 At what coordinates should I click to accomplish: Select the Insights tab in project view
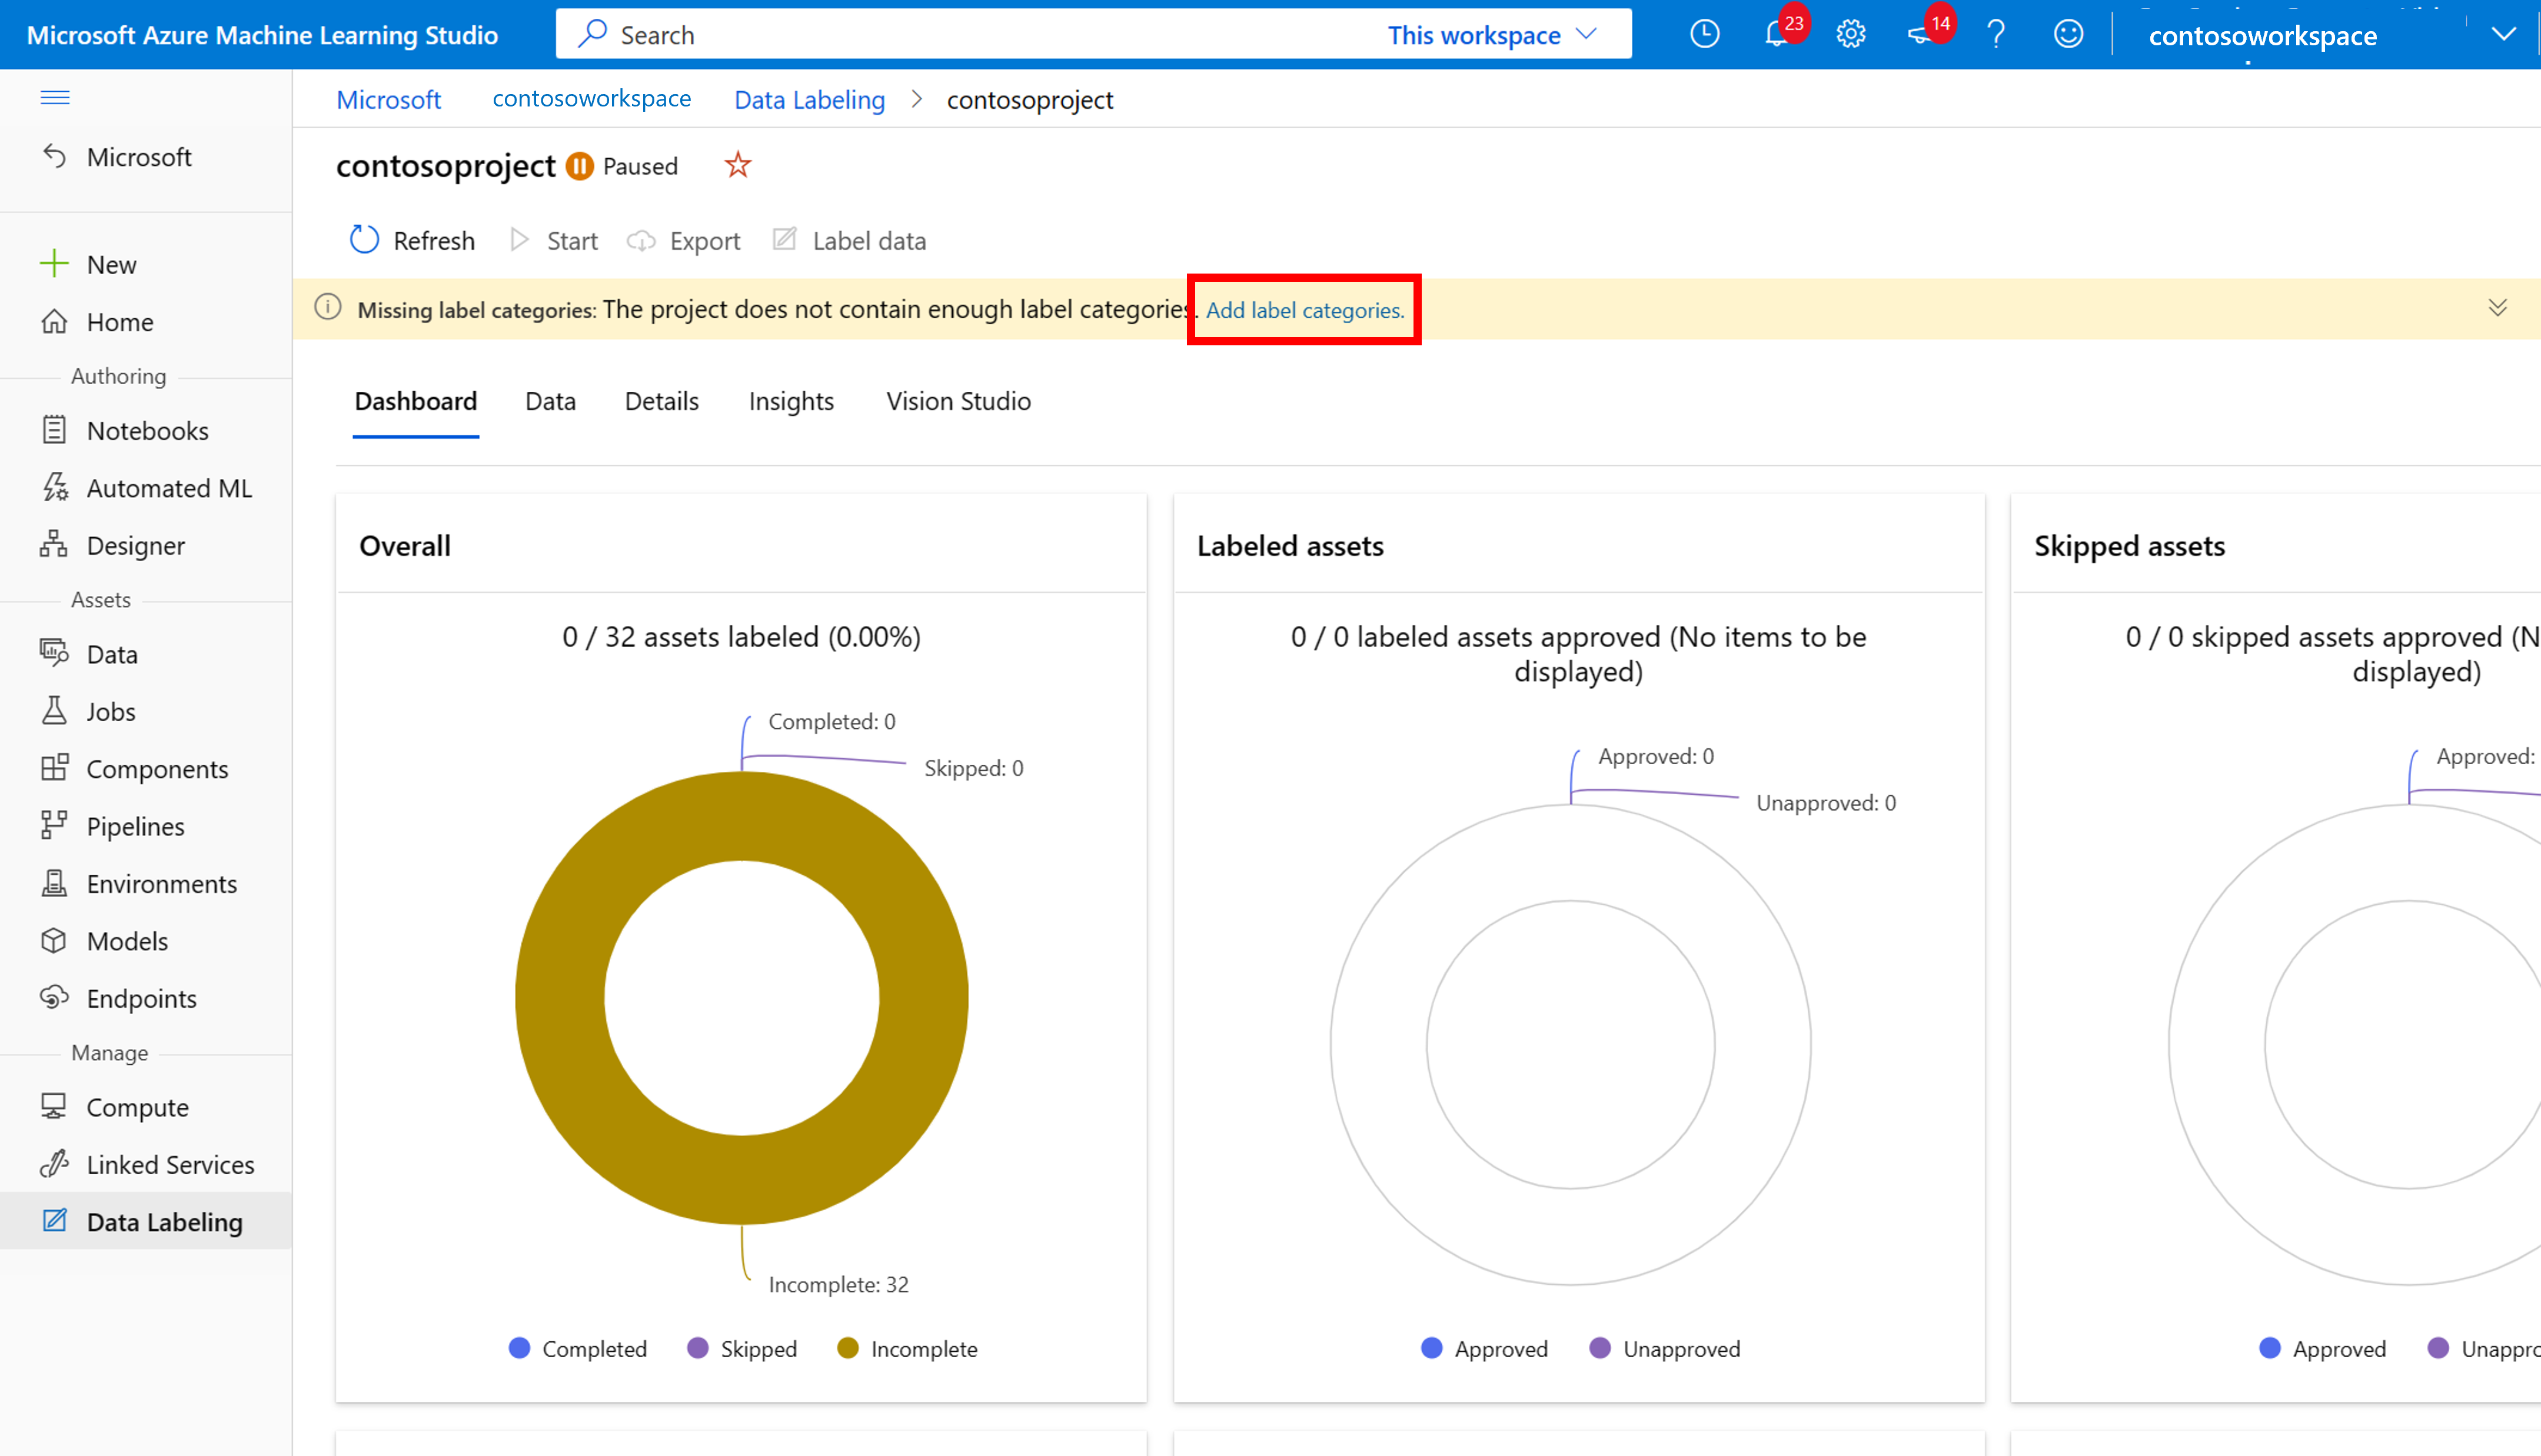coord(792,401)
